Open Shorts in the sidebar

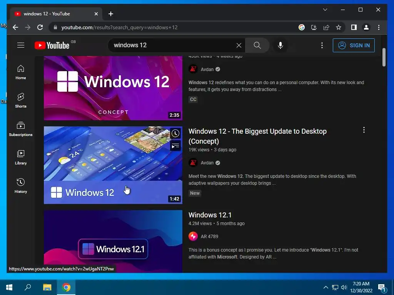pyautogui.click(x=21, y=101)
